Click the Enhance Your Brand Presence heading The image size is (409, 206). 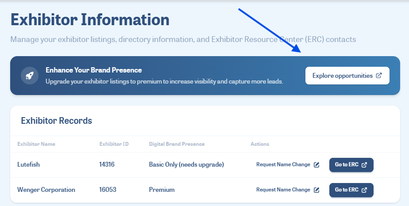point(94,70)
